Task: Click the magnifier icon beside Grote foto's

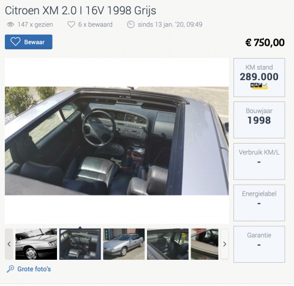Action: coord(10,269)
